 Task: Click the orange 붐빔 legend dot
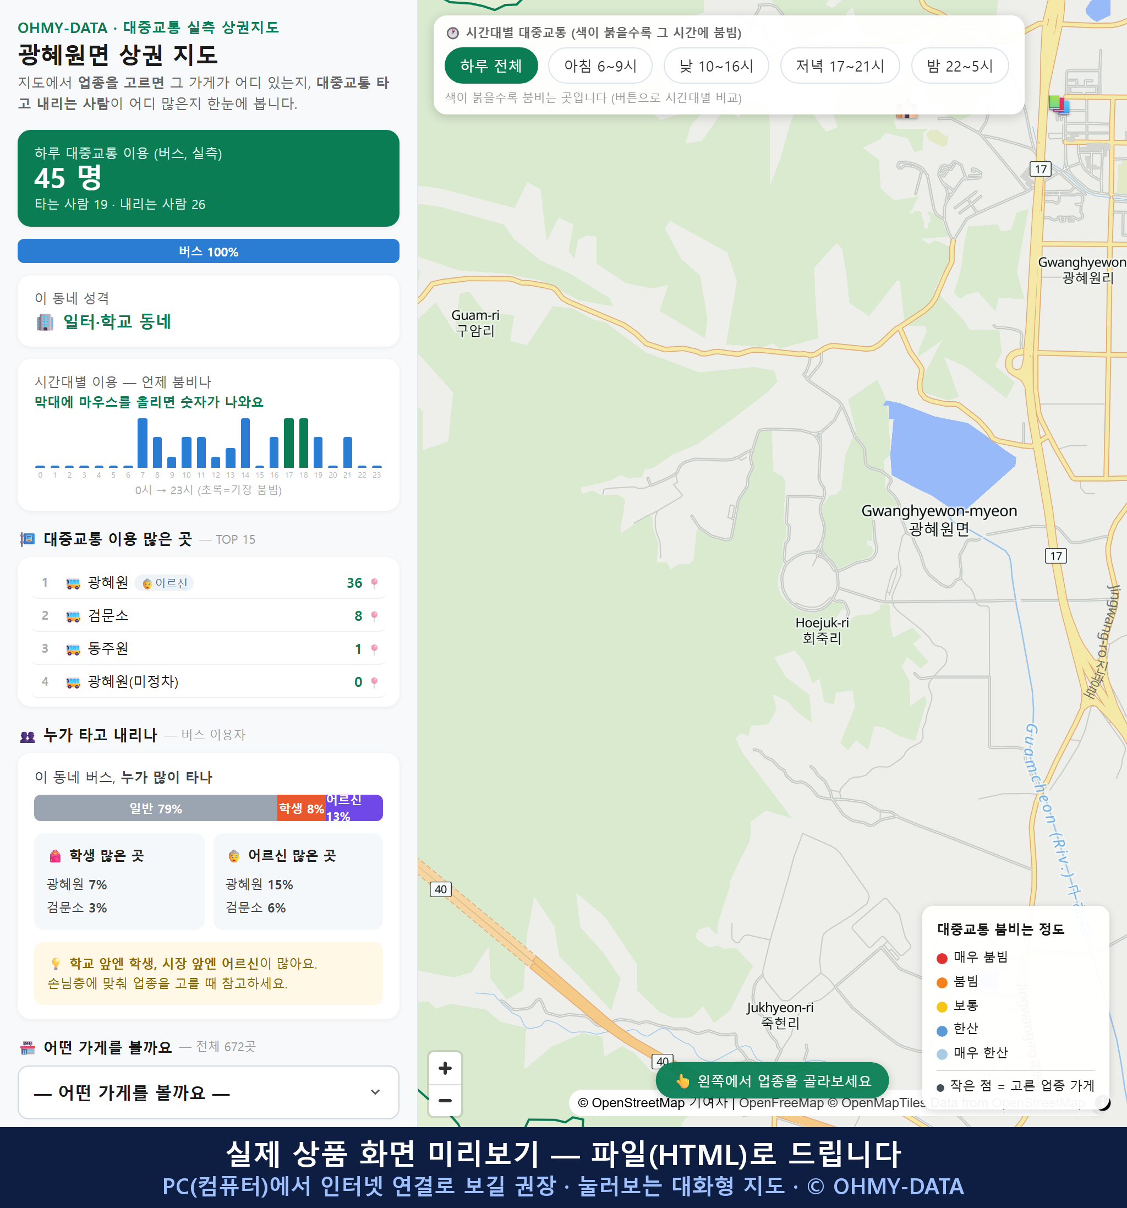942,982
